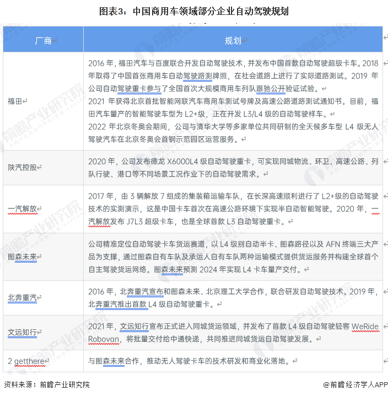The image size is (388, 396).
Task: Click 北奔重汽 plan text about 2016年合作
Action: coord(233,298)
